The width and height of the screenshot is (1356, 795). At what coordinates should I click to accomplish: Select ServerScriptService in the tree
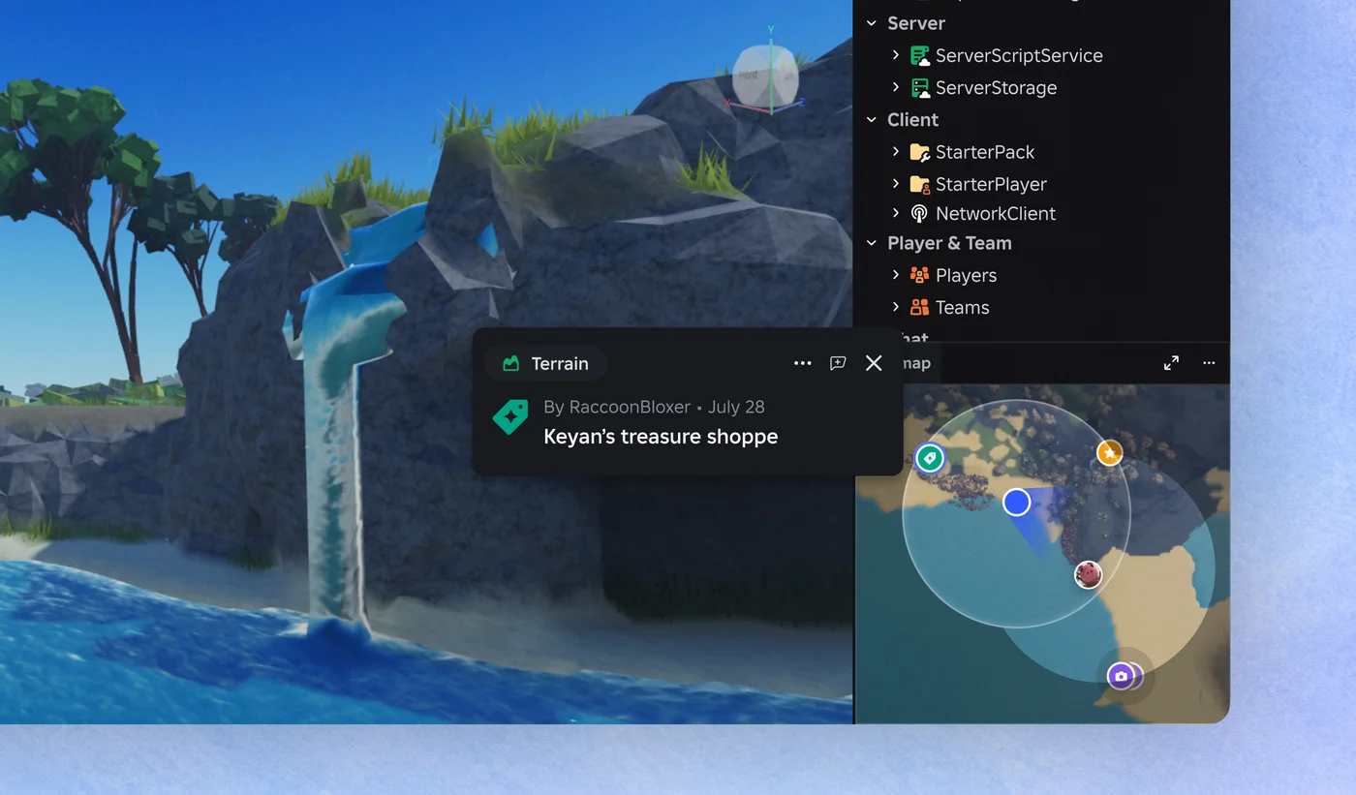tap(1019, 55)
